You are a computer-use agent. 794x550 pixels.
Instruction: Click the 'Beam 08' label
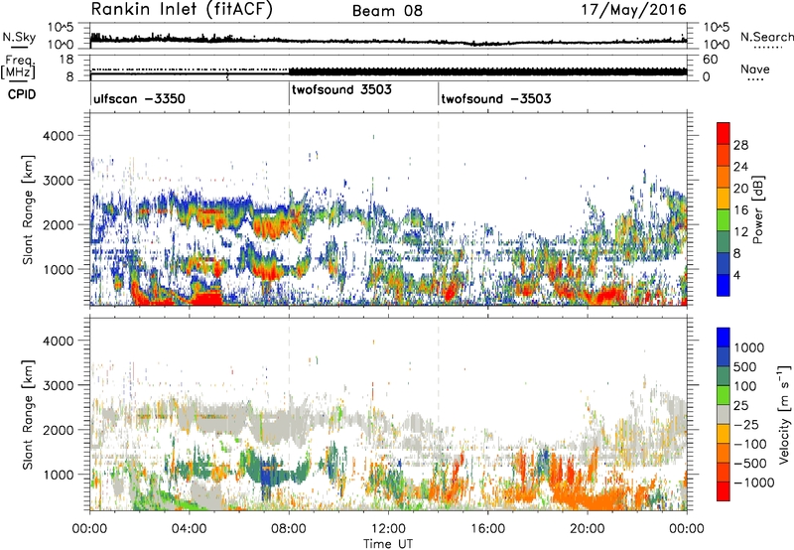point(387,11)
